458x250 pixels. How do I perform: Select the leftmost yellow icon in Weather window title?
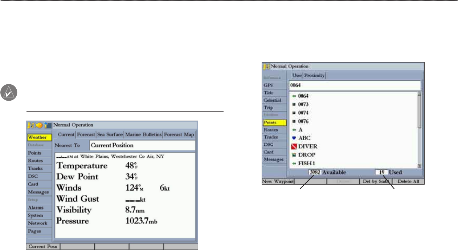[x=31, y=125]
